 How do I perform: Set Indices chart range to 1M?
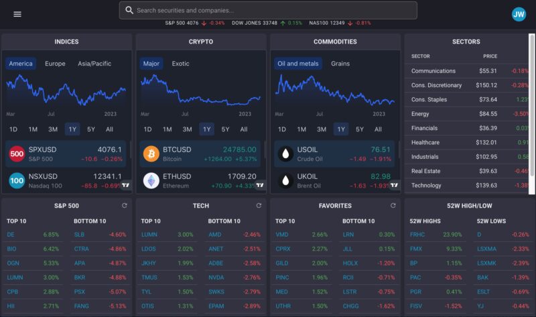(x=33, y=129)
